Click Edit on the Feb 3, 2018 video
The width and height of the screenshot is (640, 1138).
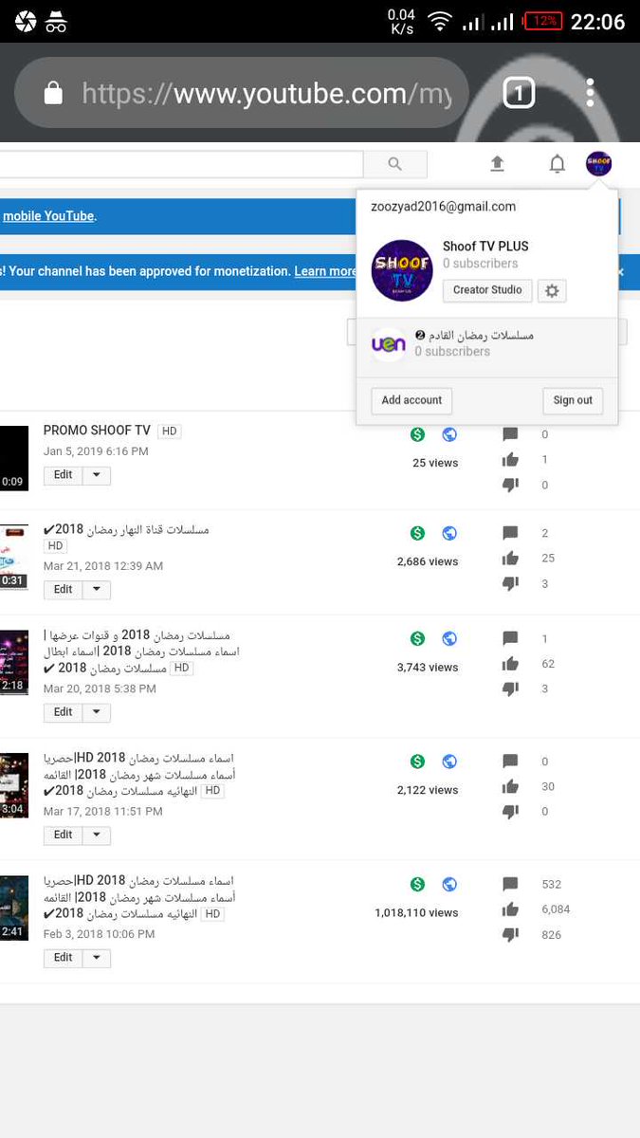[64, 958]
